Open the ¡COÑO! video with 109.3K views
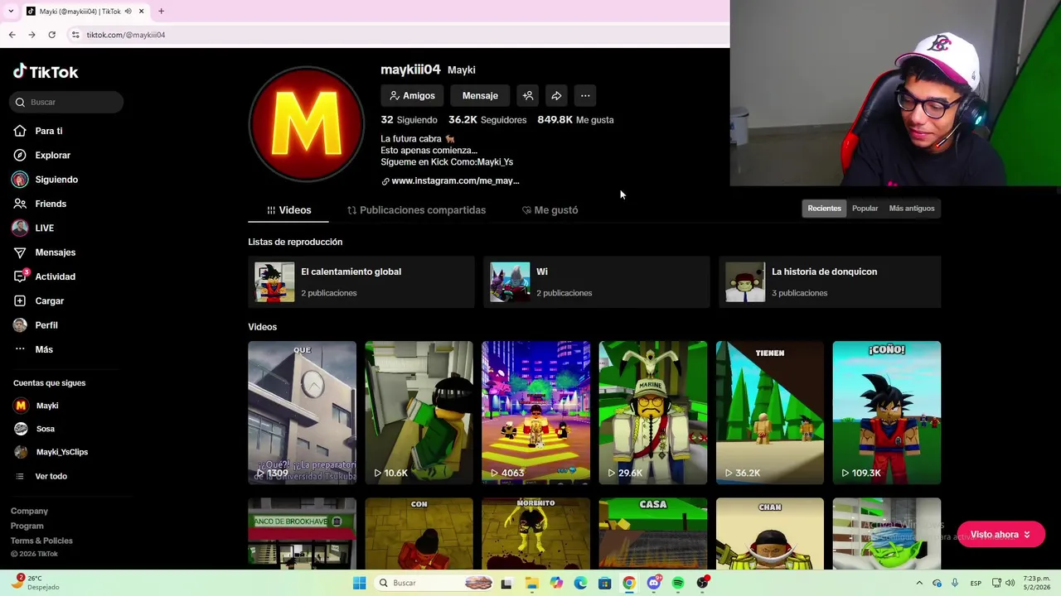Screen dimensions: 1061x596 pos(887,412)
